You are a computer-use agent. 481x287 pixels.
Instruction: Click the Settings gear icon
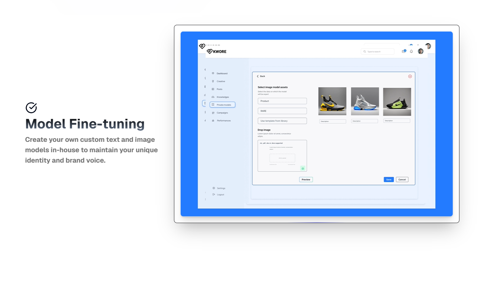214,188
